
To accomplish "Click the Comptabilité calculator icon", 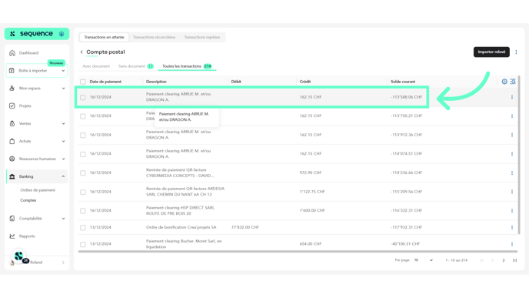I will tap(12, 218).
